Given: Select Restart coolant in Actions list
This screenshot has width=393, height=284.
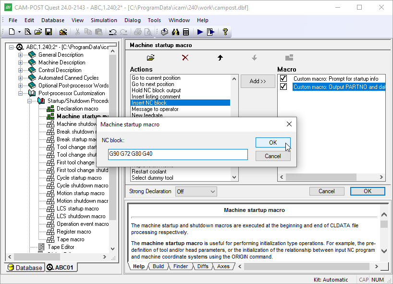Looking at the screenshot, I should point(149,172).
